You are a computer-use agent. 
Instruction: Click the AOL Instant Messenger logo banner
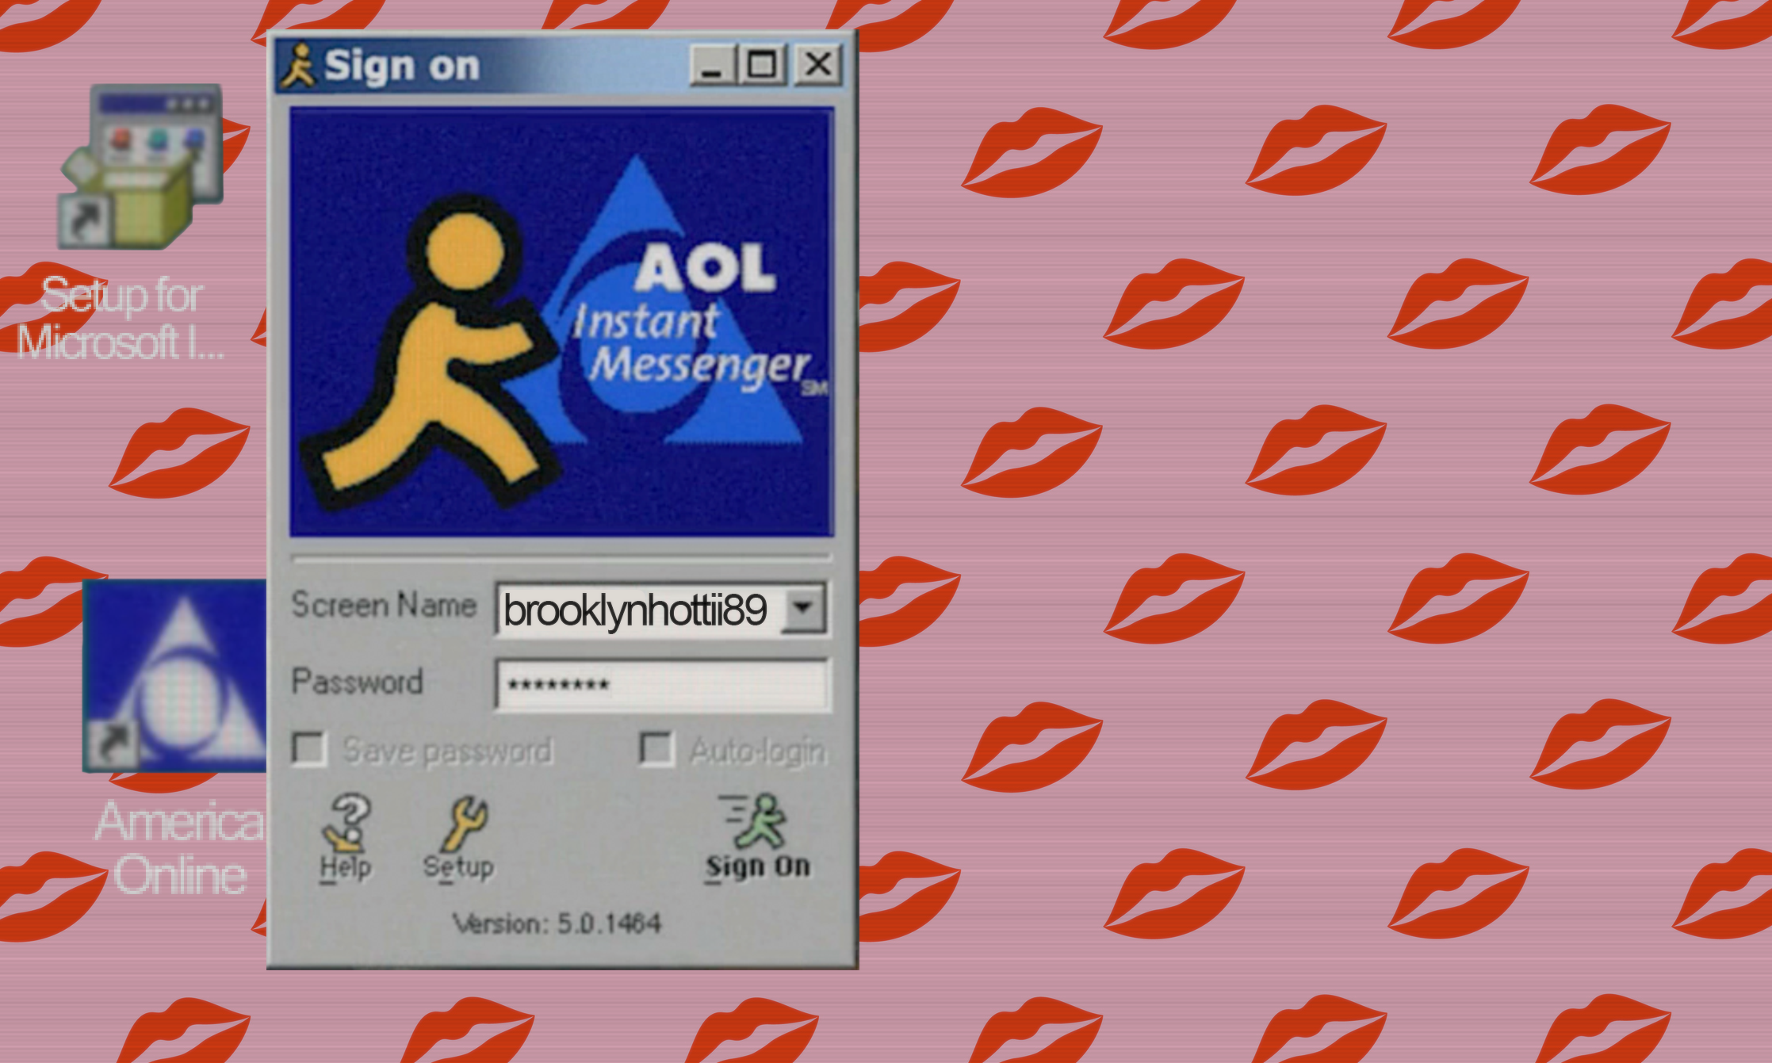561,322
